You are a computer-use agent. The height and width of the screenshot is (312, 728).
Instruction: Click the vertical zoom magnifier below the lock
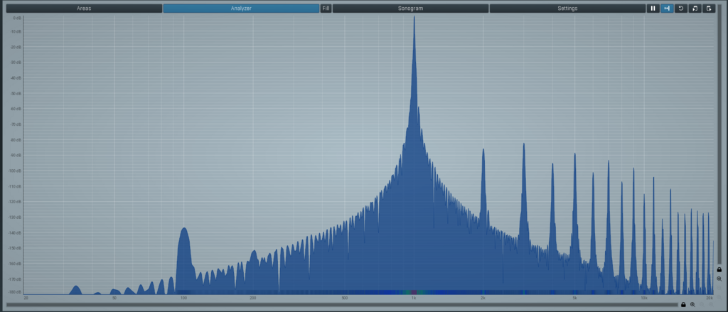click(x=719, y=279)
